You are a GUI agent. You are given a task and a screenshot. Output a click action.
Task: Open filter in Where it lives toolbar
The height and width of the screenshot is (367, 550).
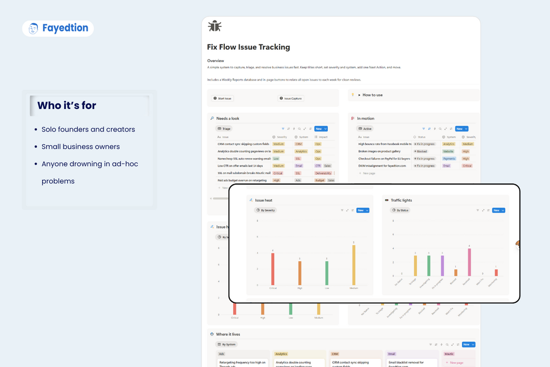pos(431,345)
